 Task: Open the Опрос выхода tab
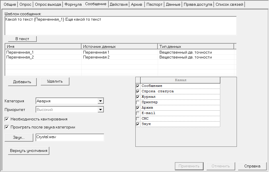[48, 5]
